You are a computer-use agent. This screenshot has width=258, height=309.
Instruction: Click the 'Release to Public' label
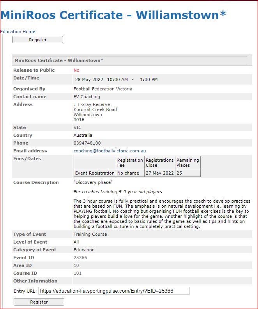click(34, 70)
